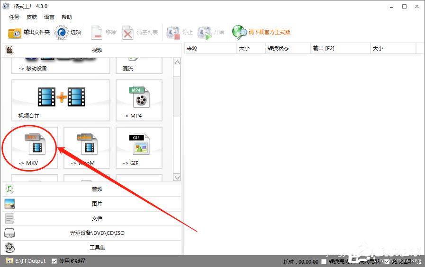This screenshot has height=267, width=425.
Task: Select the -> 移动设备 mobile device tile
Action: click(x=61, y=66)
